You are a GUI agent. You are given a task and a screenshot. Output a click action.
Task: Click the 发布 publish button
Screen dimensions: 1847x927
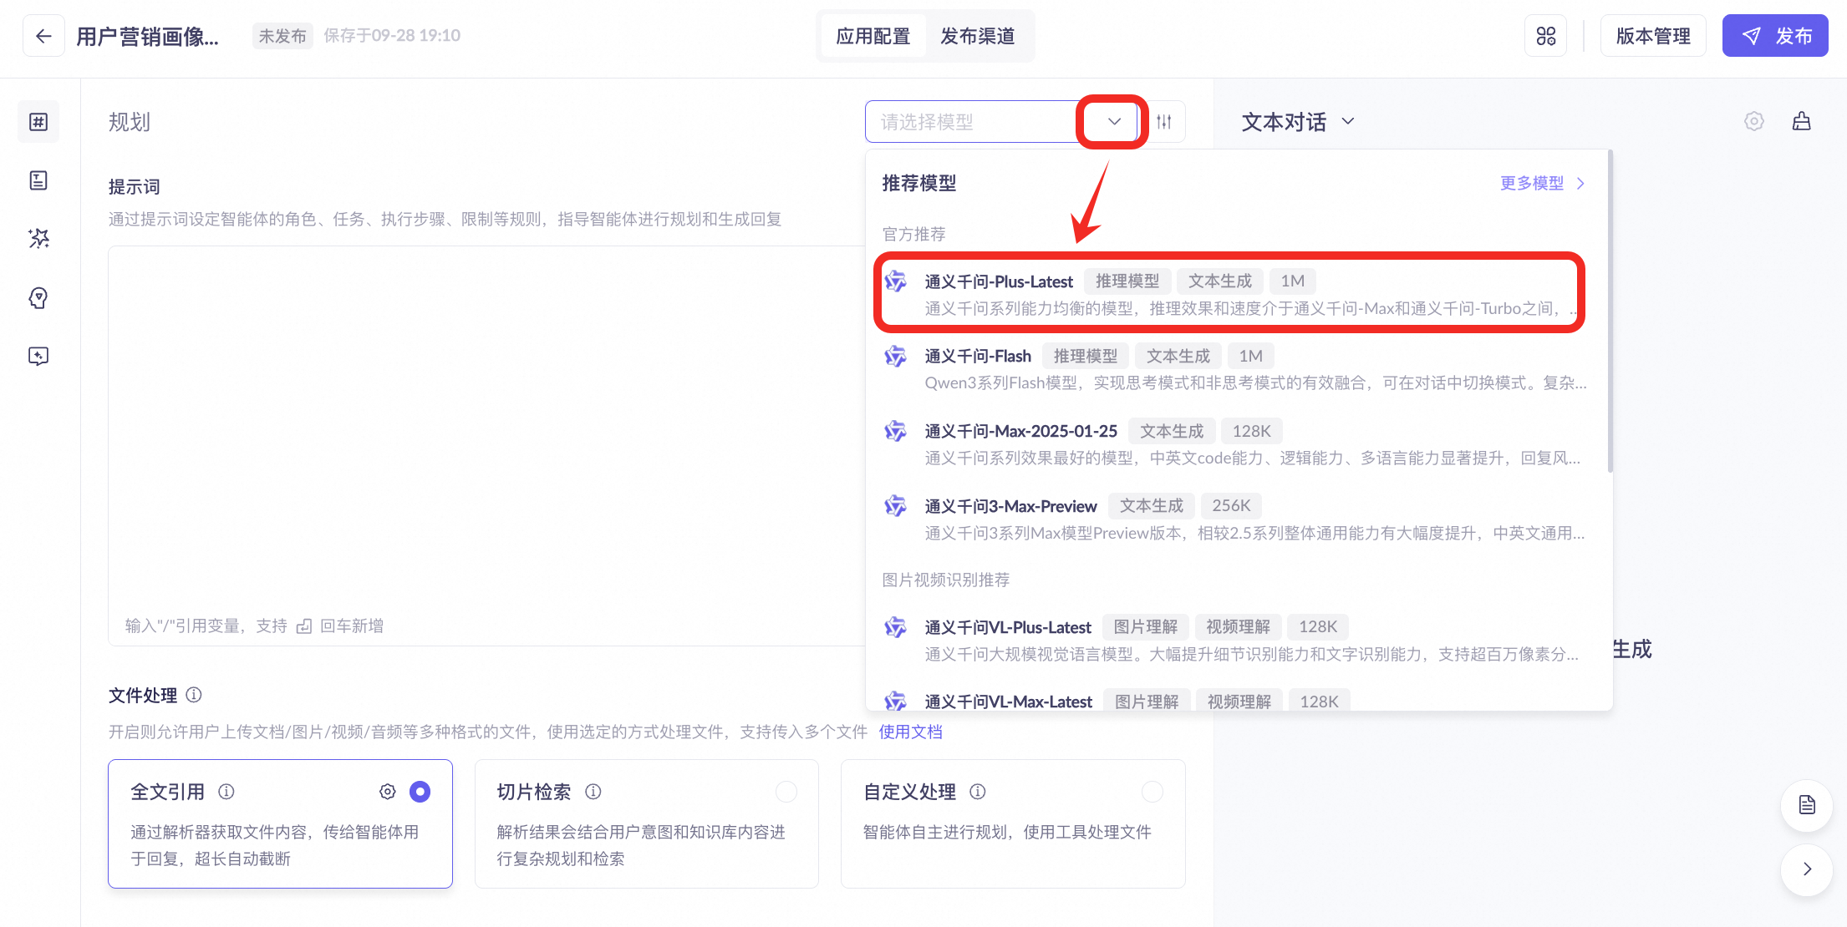tap(1775, 36)
